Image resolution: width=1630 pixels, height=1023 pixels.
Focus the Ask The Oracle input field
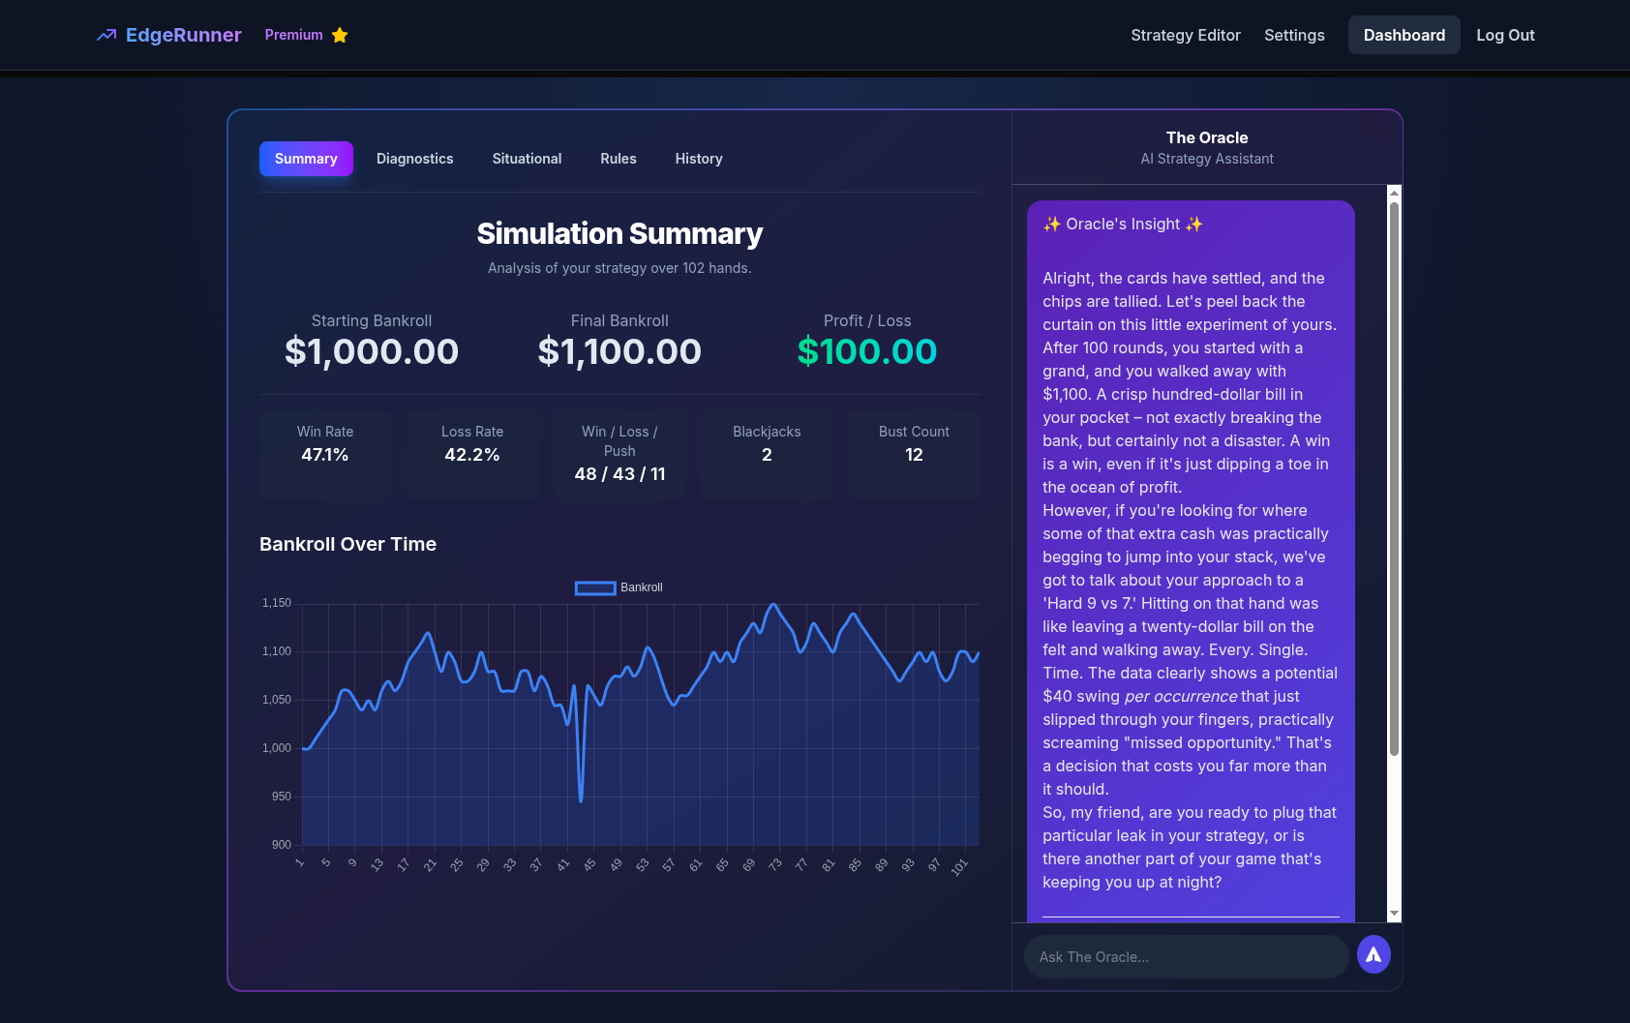[1186, 956]
